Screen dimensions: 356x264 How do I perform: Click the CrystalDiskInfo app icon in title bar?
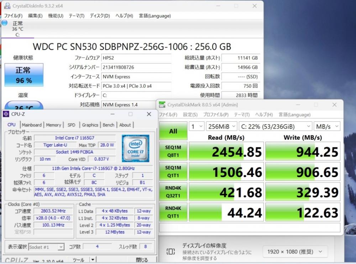[7, 6]
